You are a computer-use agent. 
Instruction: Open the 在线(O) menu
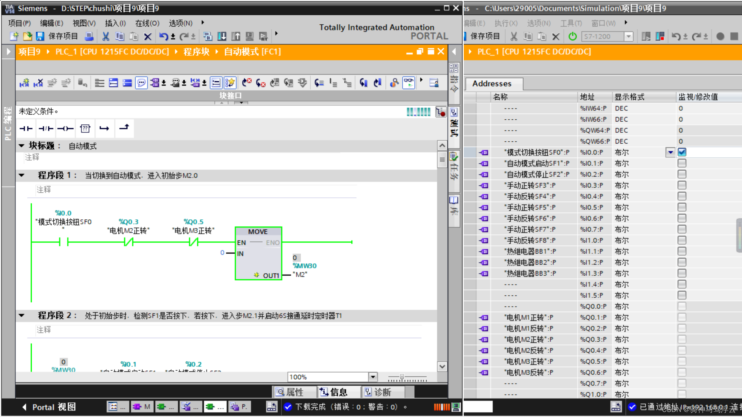tap(147, 23)
